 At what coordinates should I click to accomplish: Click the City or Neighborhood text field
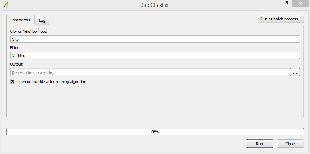click(x=155, y=39)
